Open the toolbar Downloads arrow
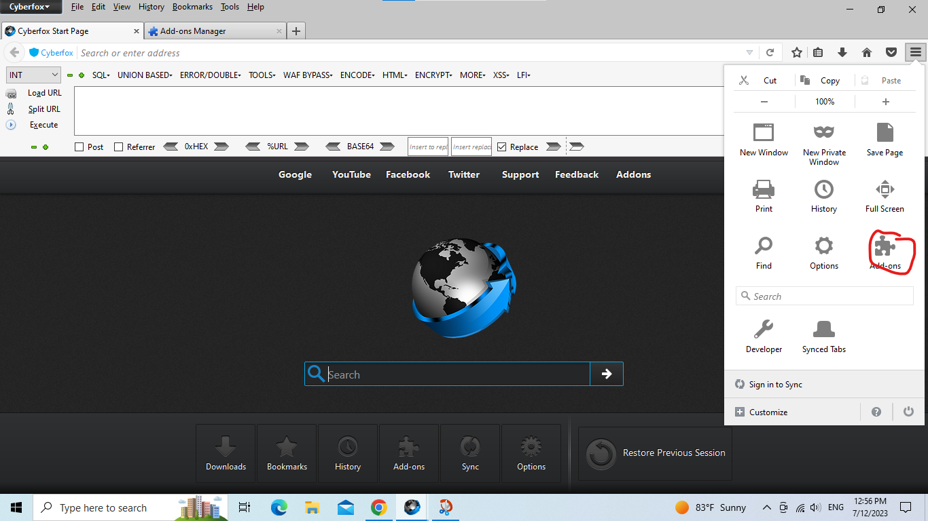Image resolution: width=928 pixels, height=521 pixels. [x=842, y=52]
